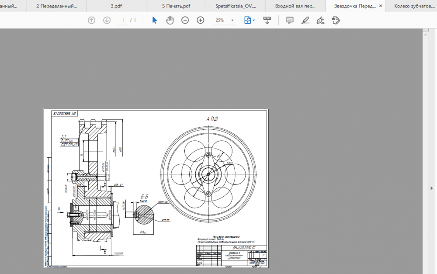Open the 25% zoom level dropdown
The height and width of the screenshot is (274, 437).
(x=232, y=20)
